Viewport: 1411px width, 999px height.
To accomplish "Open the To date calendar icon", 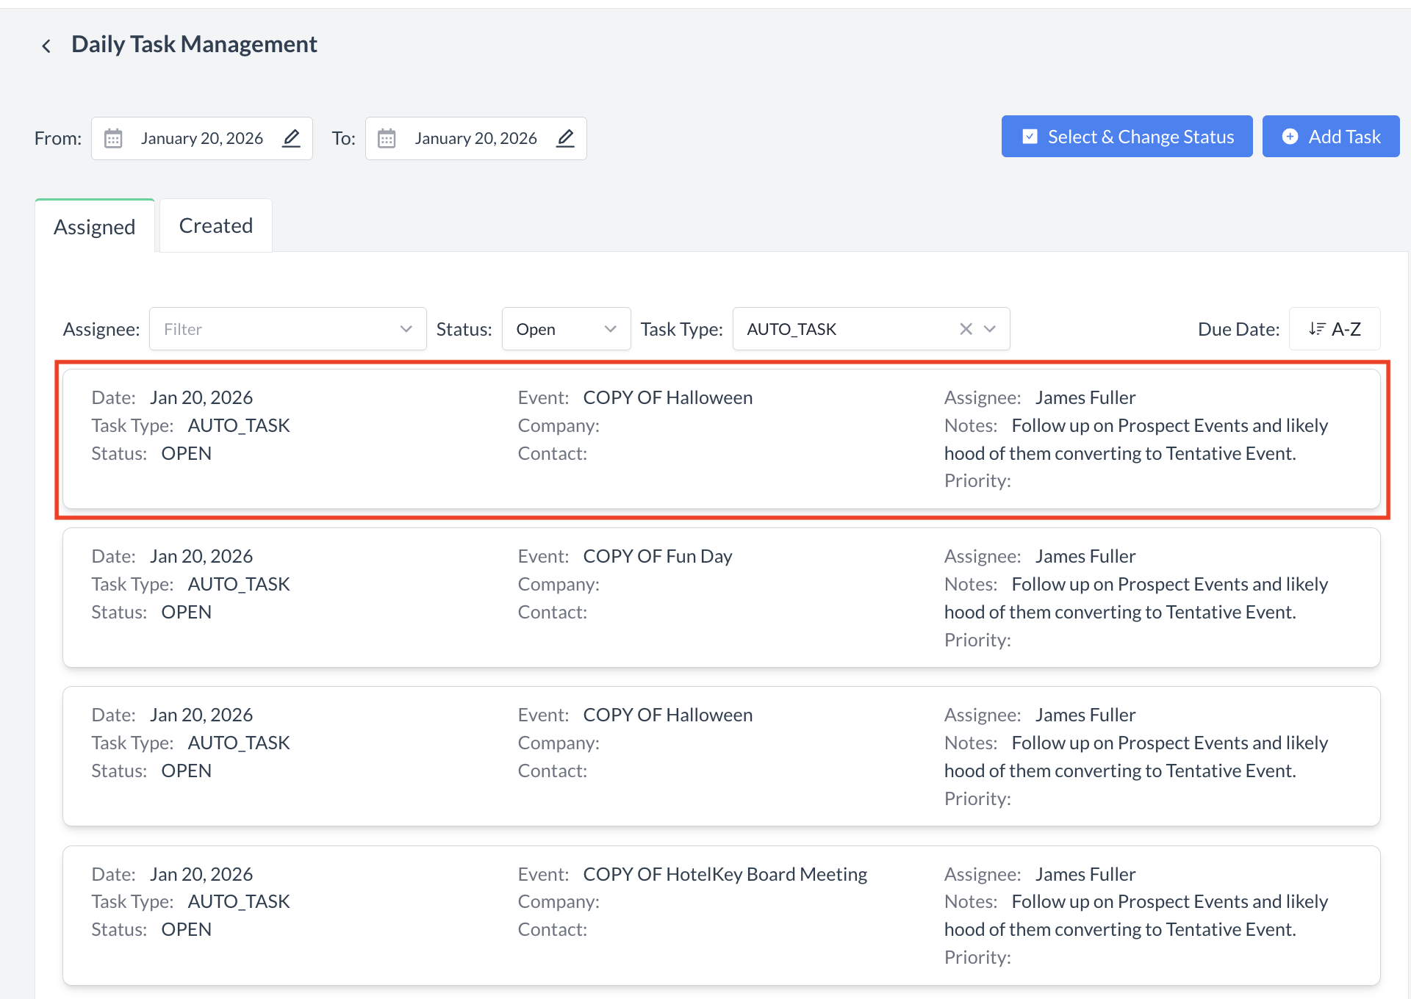I will (387, 138).
